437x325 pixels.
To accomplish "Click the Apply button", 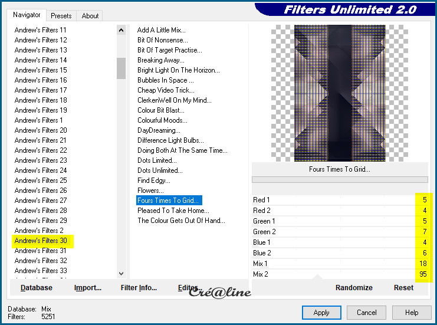I will click(x=321, y=313).
